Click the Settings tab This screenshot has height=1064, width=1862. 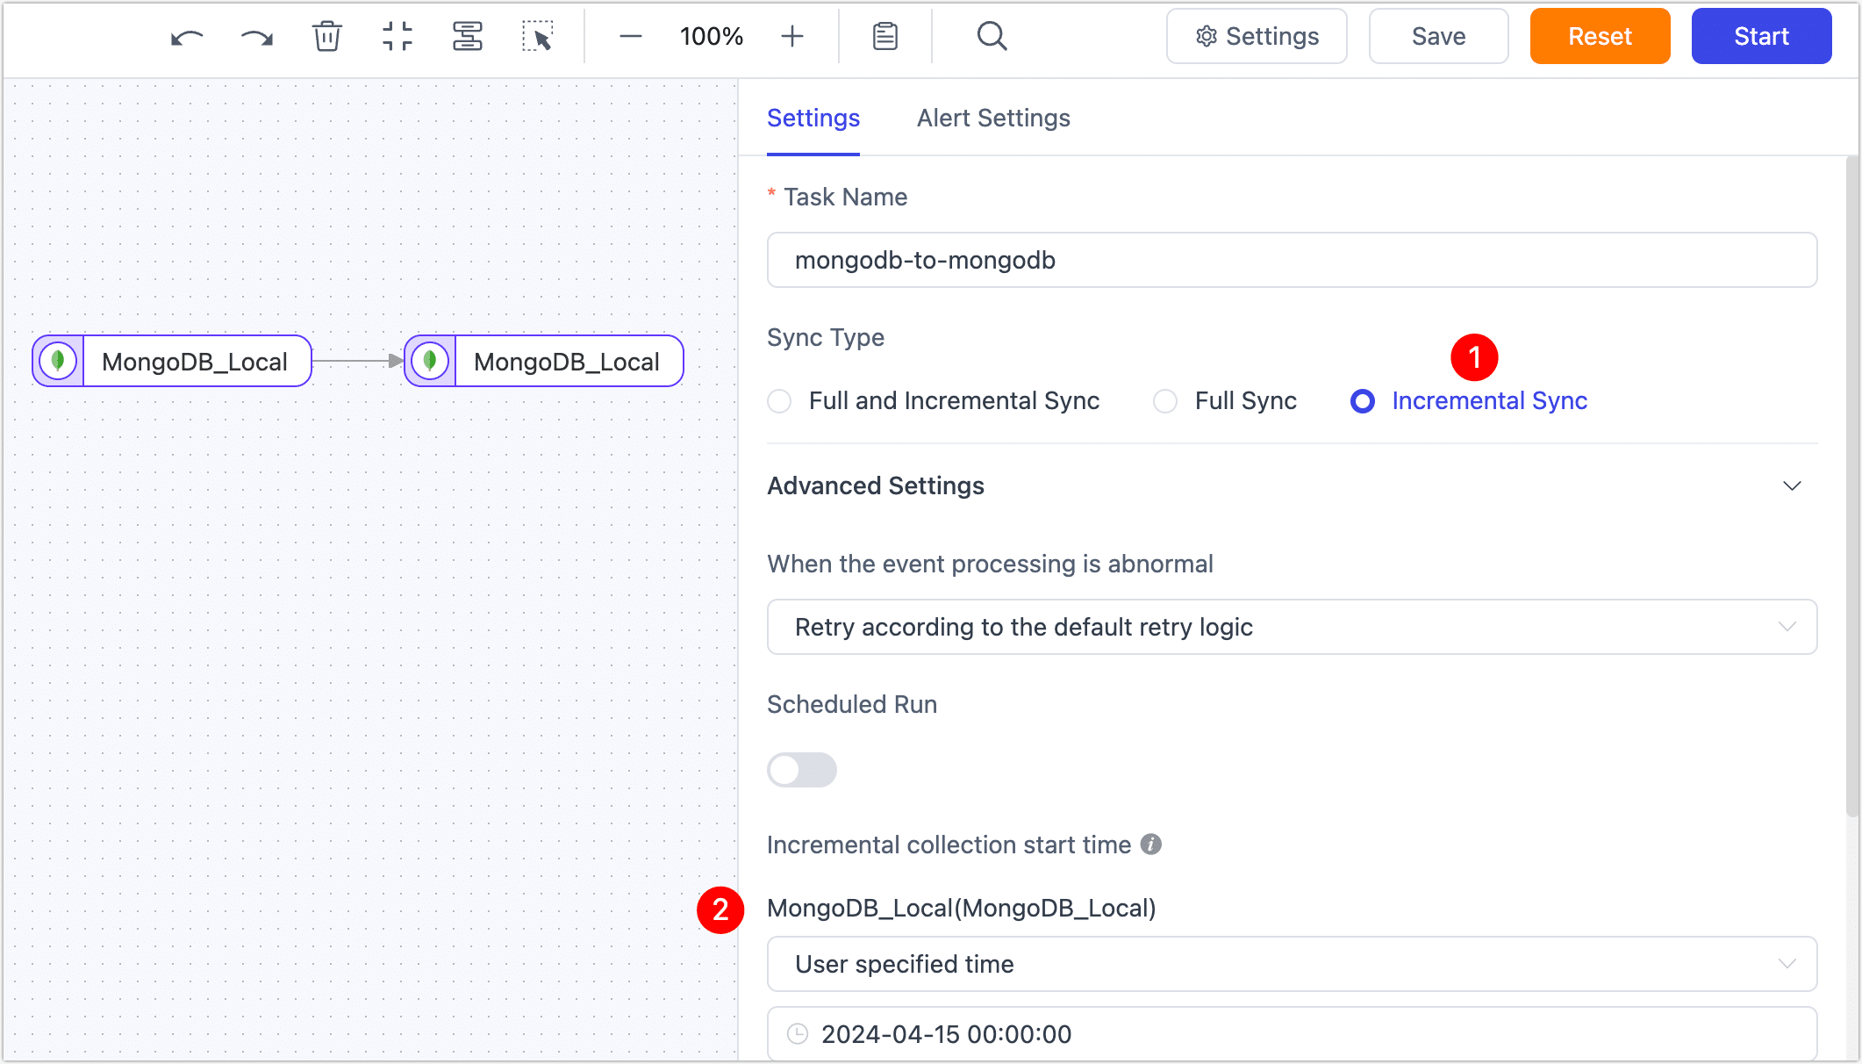pos(814,118)
